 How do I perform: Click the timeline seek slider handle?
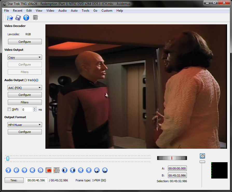click(x=8, y=159)
